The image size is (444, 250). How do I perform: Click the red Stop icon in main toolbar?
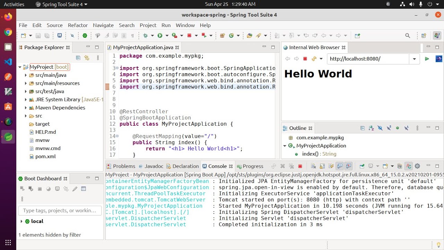[189, 35]
